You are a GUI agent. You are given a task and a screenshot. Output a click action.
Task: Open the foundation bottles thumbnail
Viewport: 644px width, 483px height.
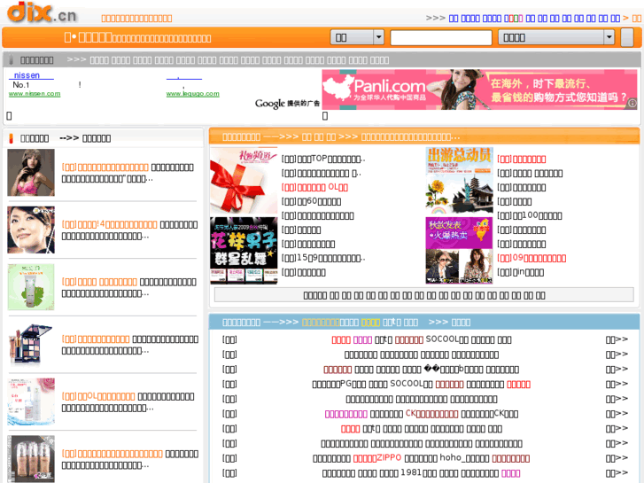click(31, 459)
